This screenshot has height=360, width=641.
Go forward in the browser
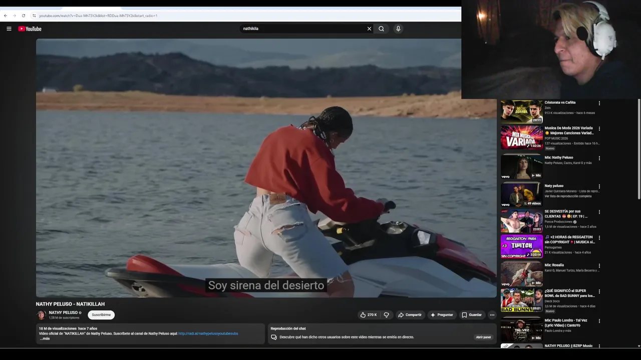(x=14, y=15)
